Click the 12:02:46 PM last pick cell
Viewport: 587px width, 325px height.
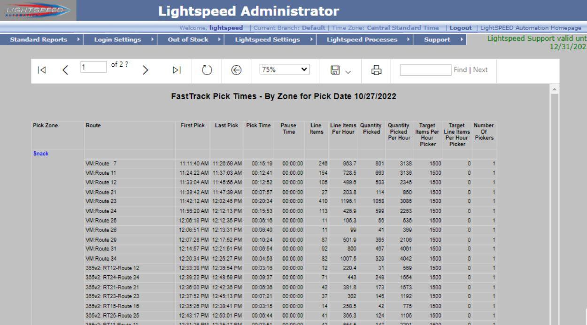pos(227,201)
